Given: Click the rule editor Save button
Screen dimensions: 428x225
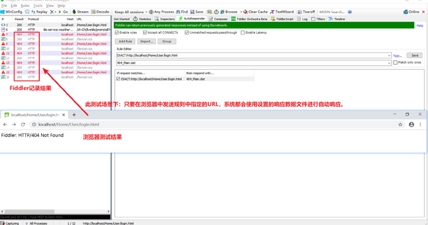Looking at the screenshot, I should [414, 55].
